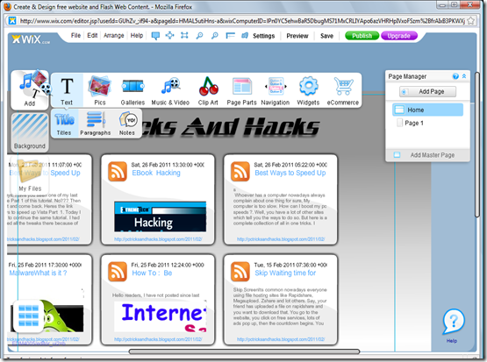Click the second magnifier zoom icon
This screenshot has width=487, height=362.
tap(215, 36)
